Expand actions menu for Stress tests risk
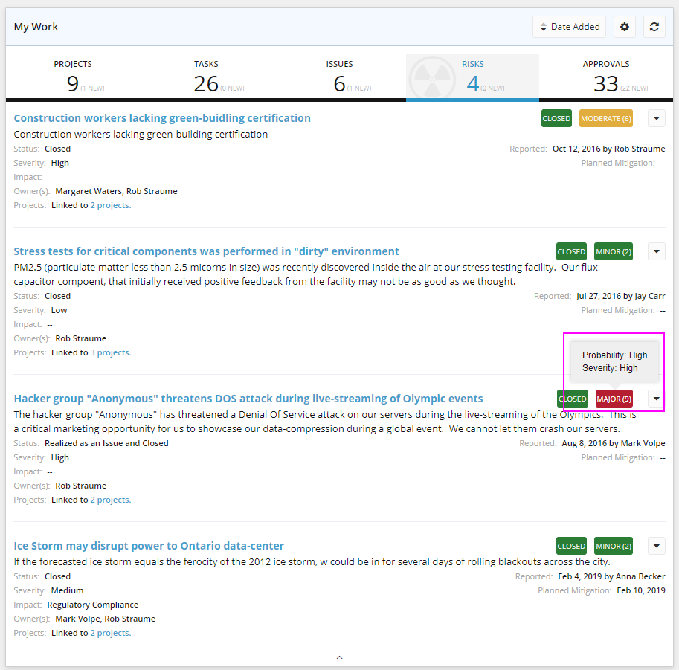679x670 pixels. click(656, 251)
